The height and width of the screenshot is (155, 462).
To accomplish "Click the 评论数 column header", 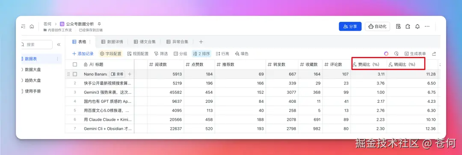I will 337,65.
